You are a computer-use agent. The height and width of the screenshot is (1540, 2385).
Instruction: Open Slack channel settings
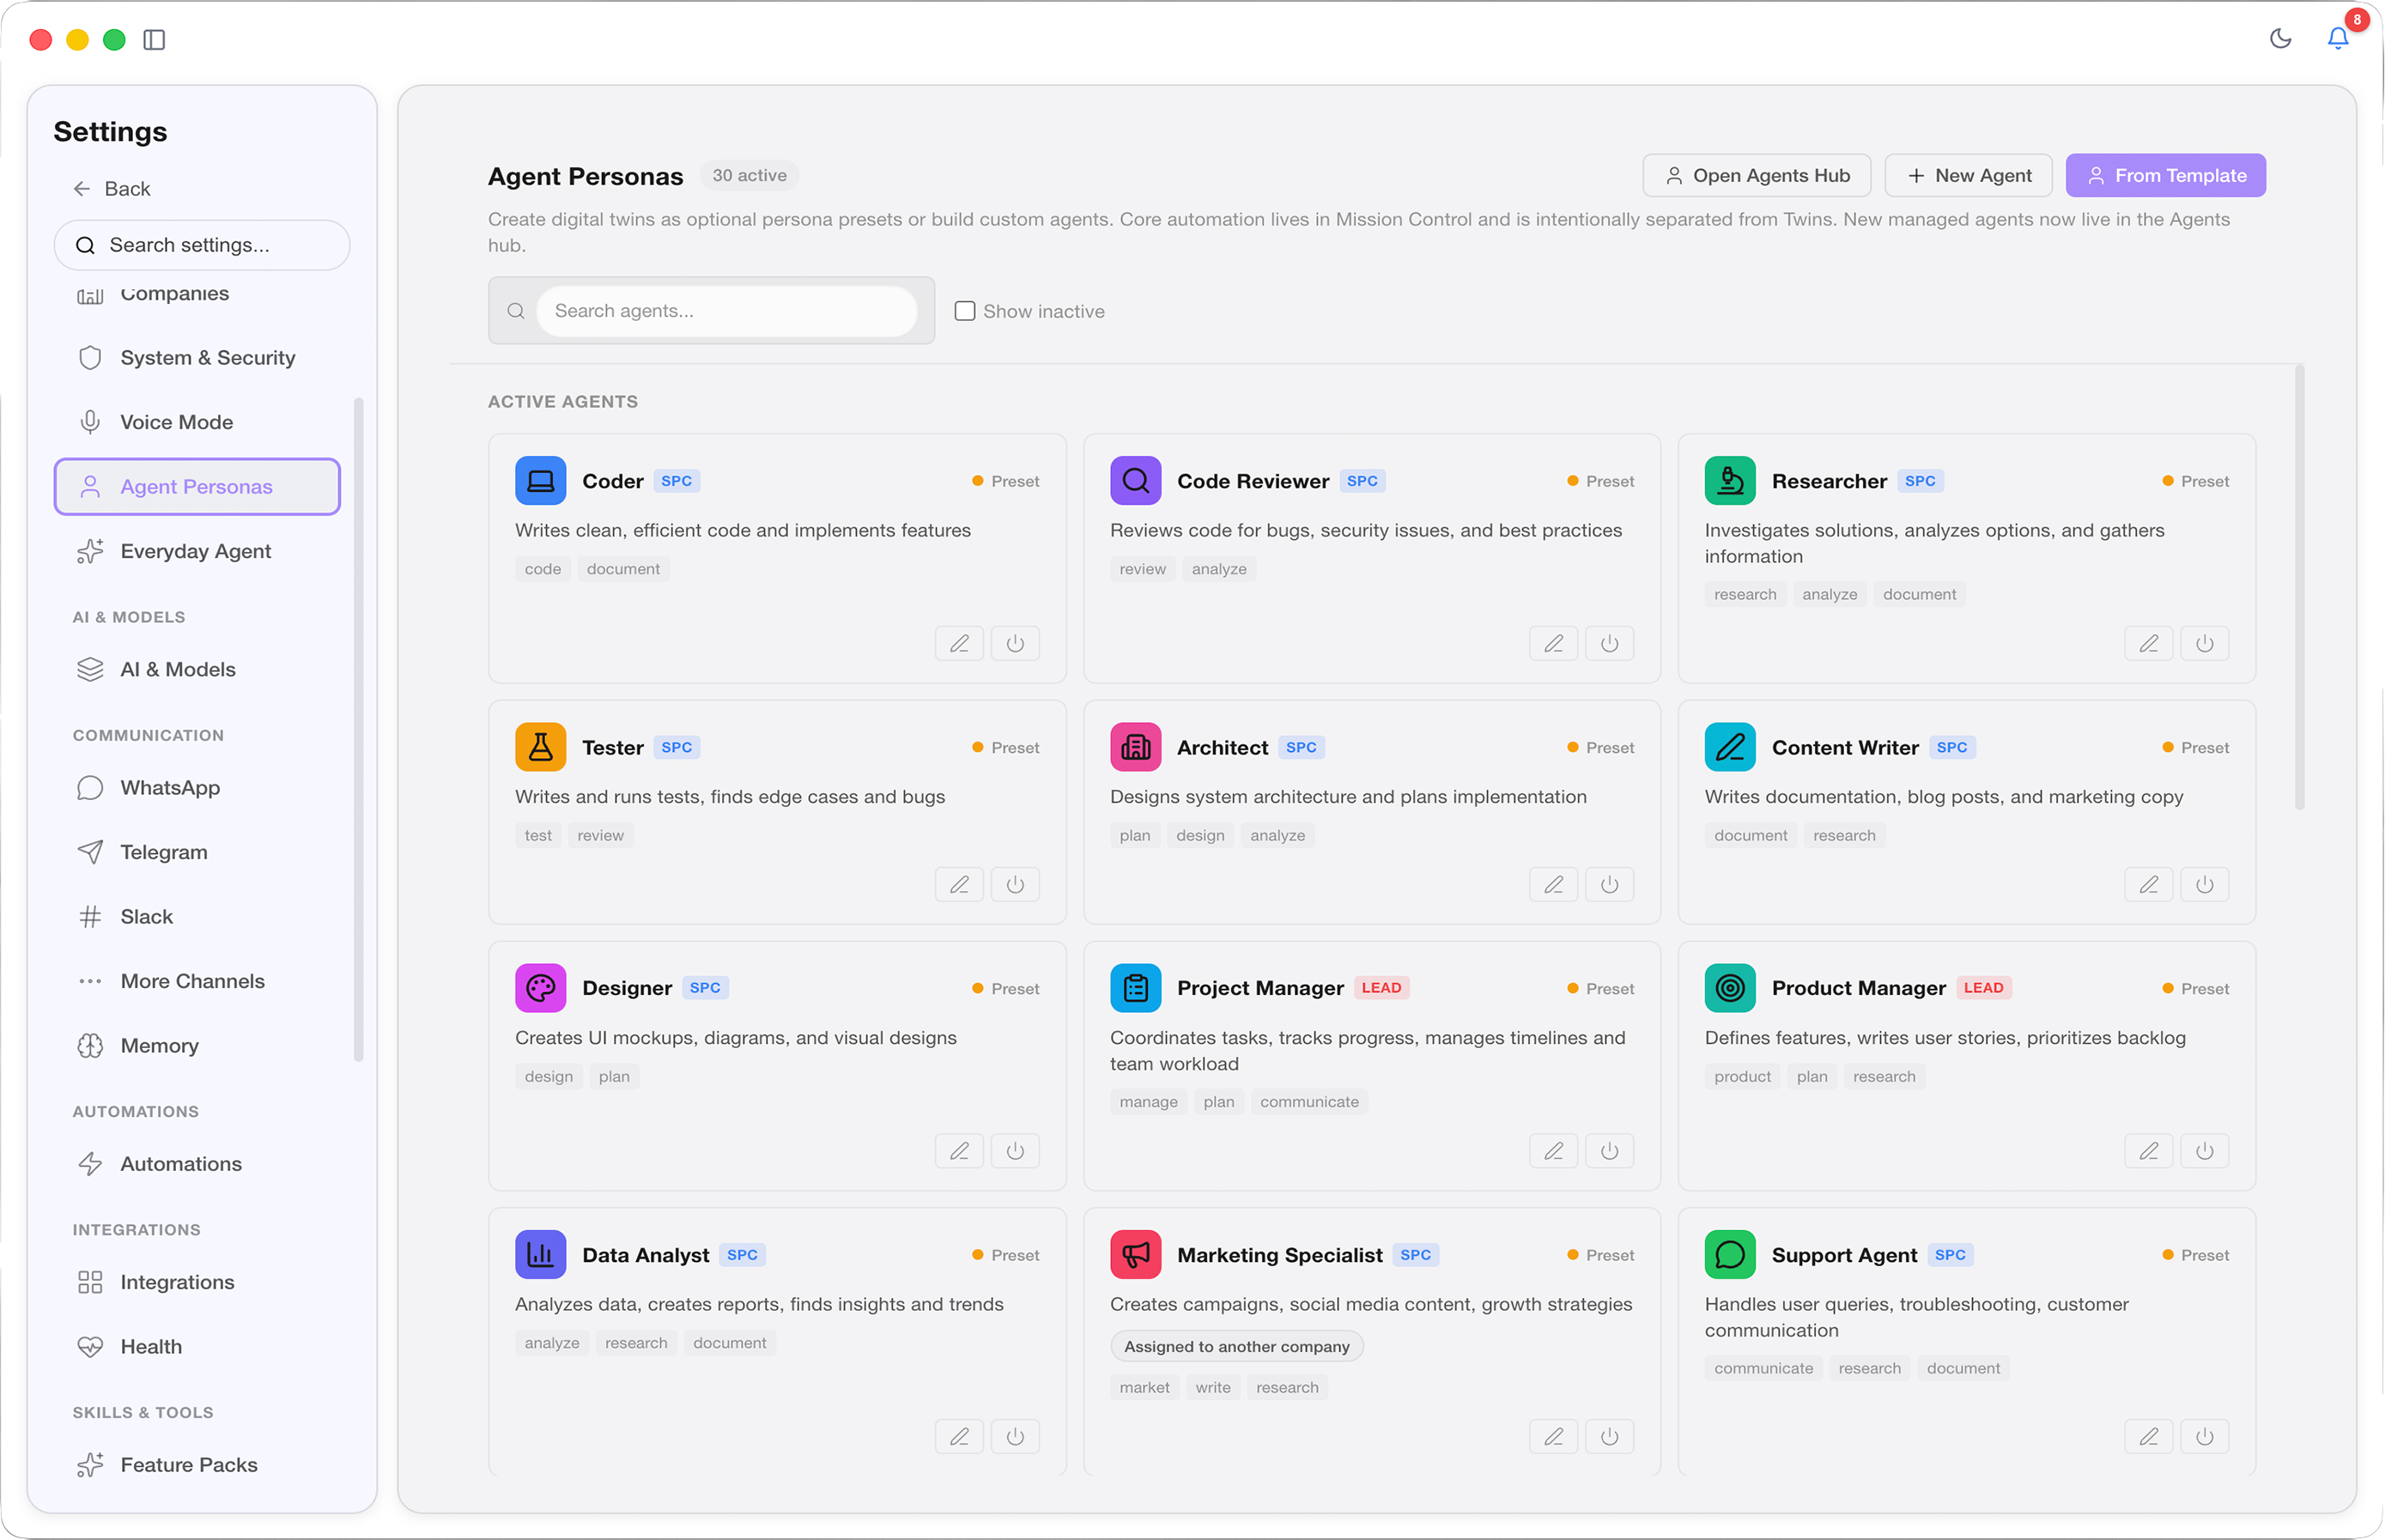click(x=197, y=917)
